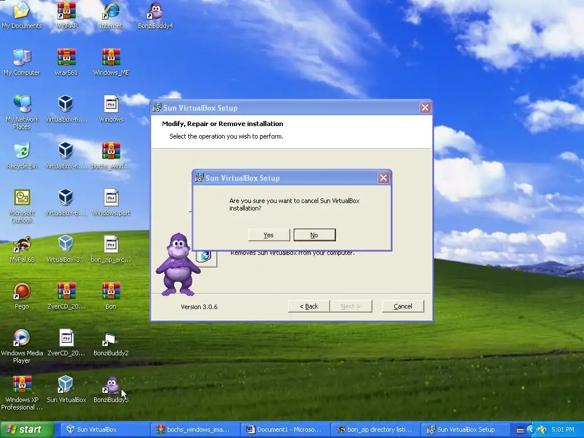The height and width of the screenshot is (438, 584).
Task: Click the 5:01 PM taskbar clock
Action: [563, 429]
